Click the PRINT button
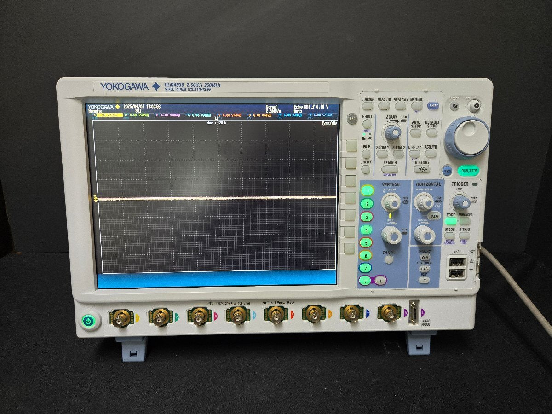552x414 pixels. (367, 124)
